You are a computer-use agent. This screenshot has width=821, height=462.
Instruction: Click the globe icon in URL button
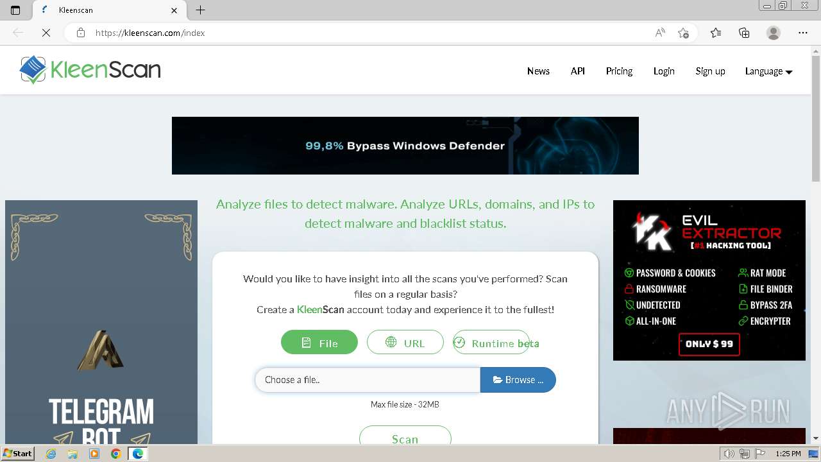(391, 342)
